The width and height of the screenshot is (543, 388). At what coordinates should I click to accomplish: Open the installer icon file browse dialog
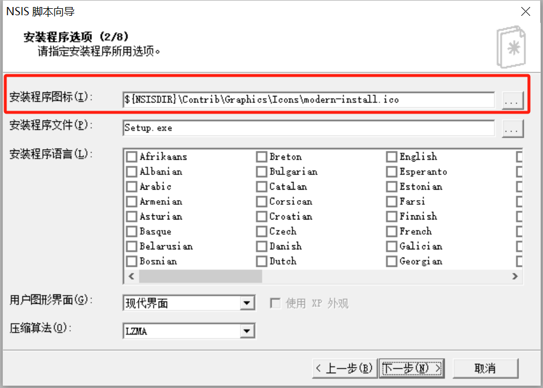click(512, 99)
